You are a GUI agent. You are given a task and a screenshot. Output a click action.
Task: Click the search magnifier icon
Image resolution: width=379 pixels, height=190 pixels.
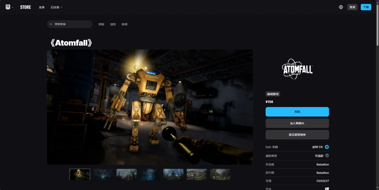click(51, 24)
